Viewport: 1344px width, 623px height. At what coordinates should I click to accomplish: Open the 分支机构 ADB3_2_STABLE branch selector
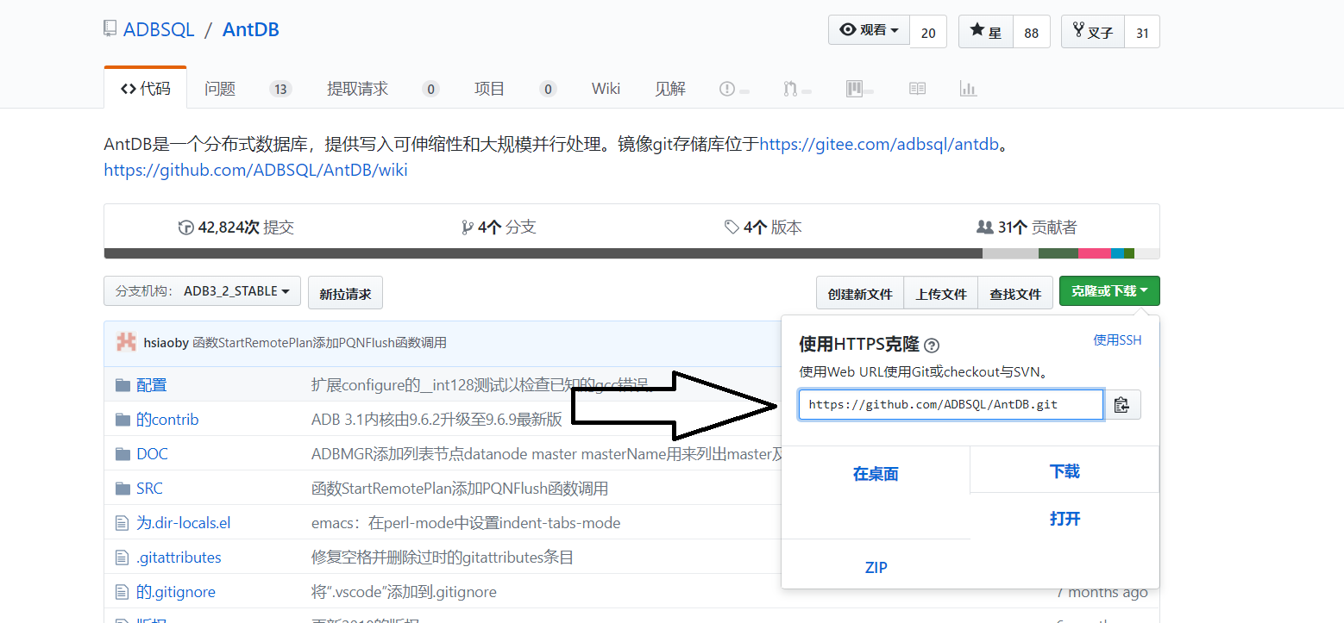point(202,291)
